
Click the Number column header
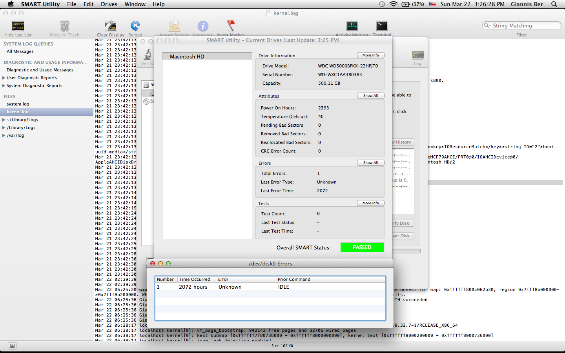(x=167, y=279)
